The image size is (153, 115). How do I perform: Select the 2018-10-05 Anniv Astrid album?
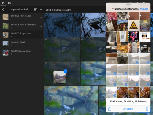pyautogui.click(x=22, y=52)
